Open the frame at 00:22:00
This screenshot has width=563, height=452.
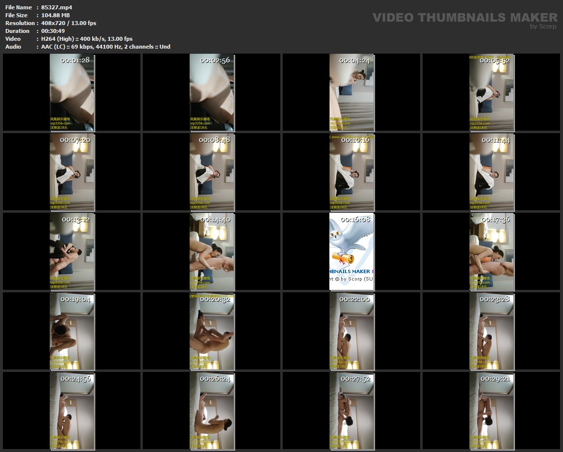351,331
